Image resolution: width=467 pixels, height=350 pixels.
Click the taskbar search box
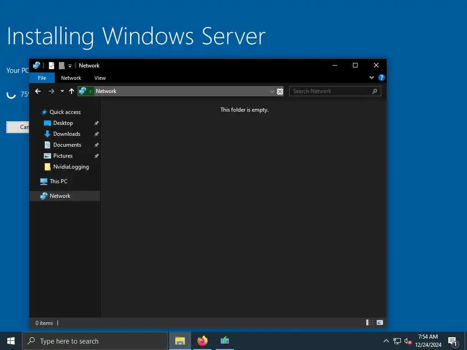click(x=95, y=341)
